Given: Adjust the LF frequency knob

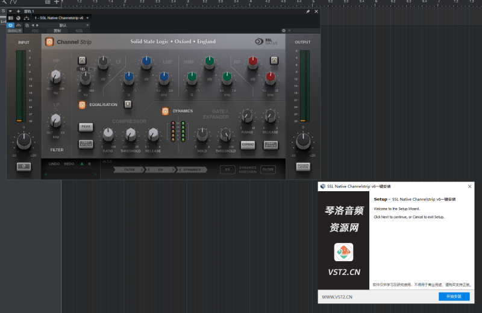Looking at the screenshot, I should click(86, 79).
